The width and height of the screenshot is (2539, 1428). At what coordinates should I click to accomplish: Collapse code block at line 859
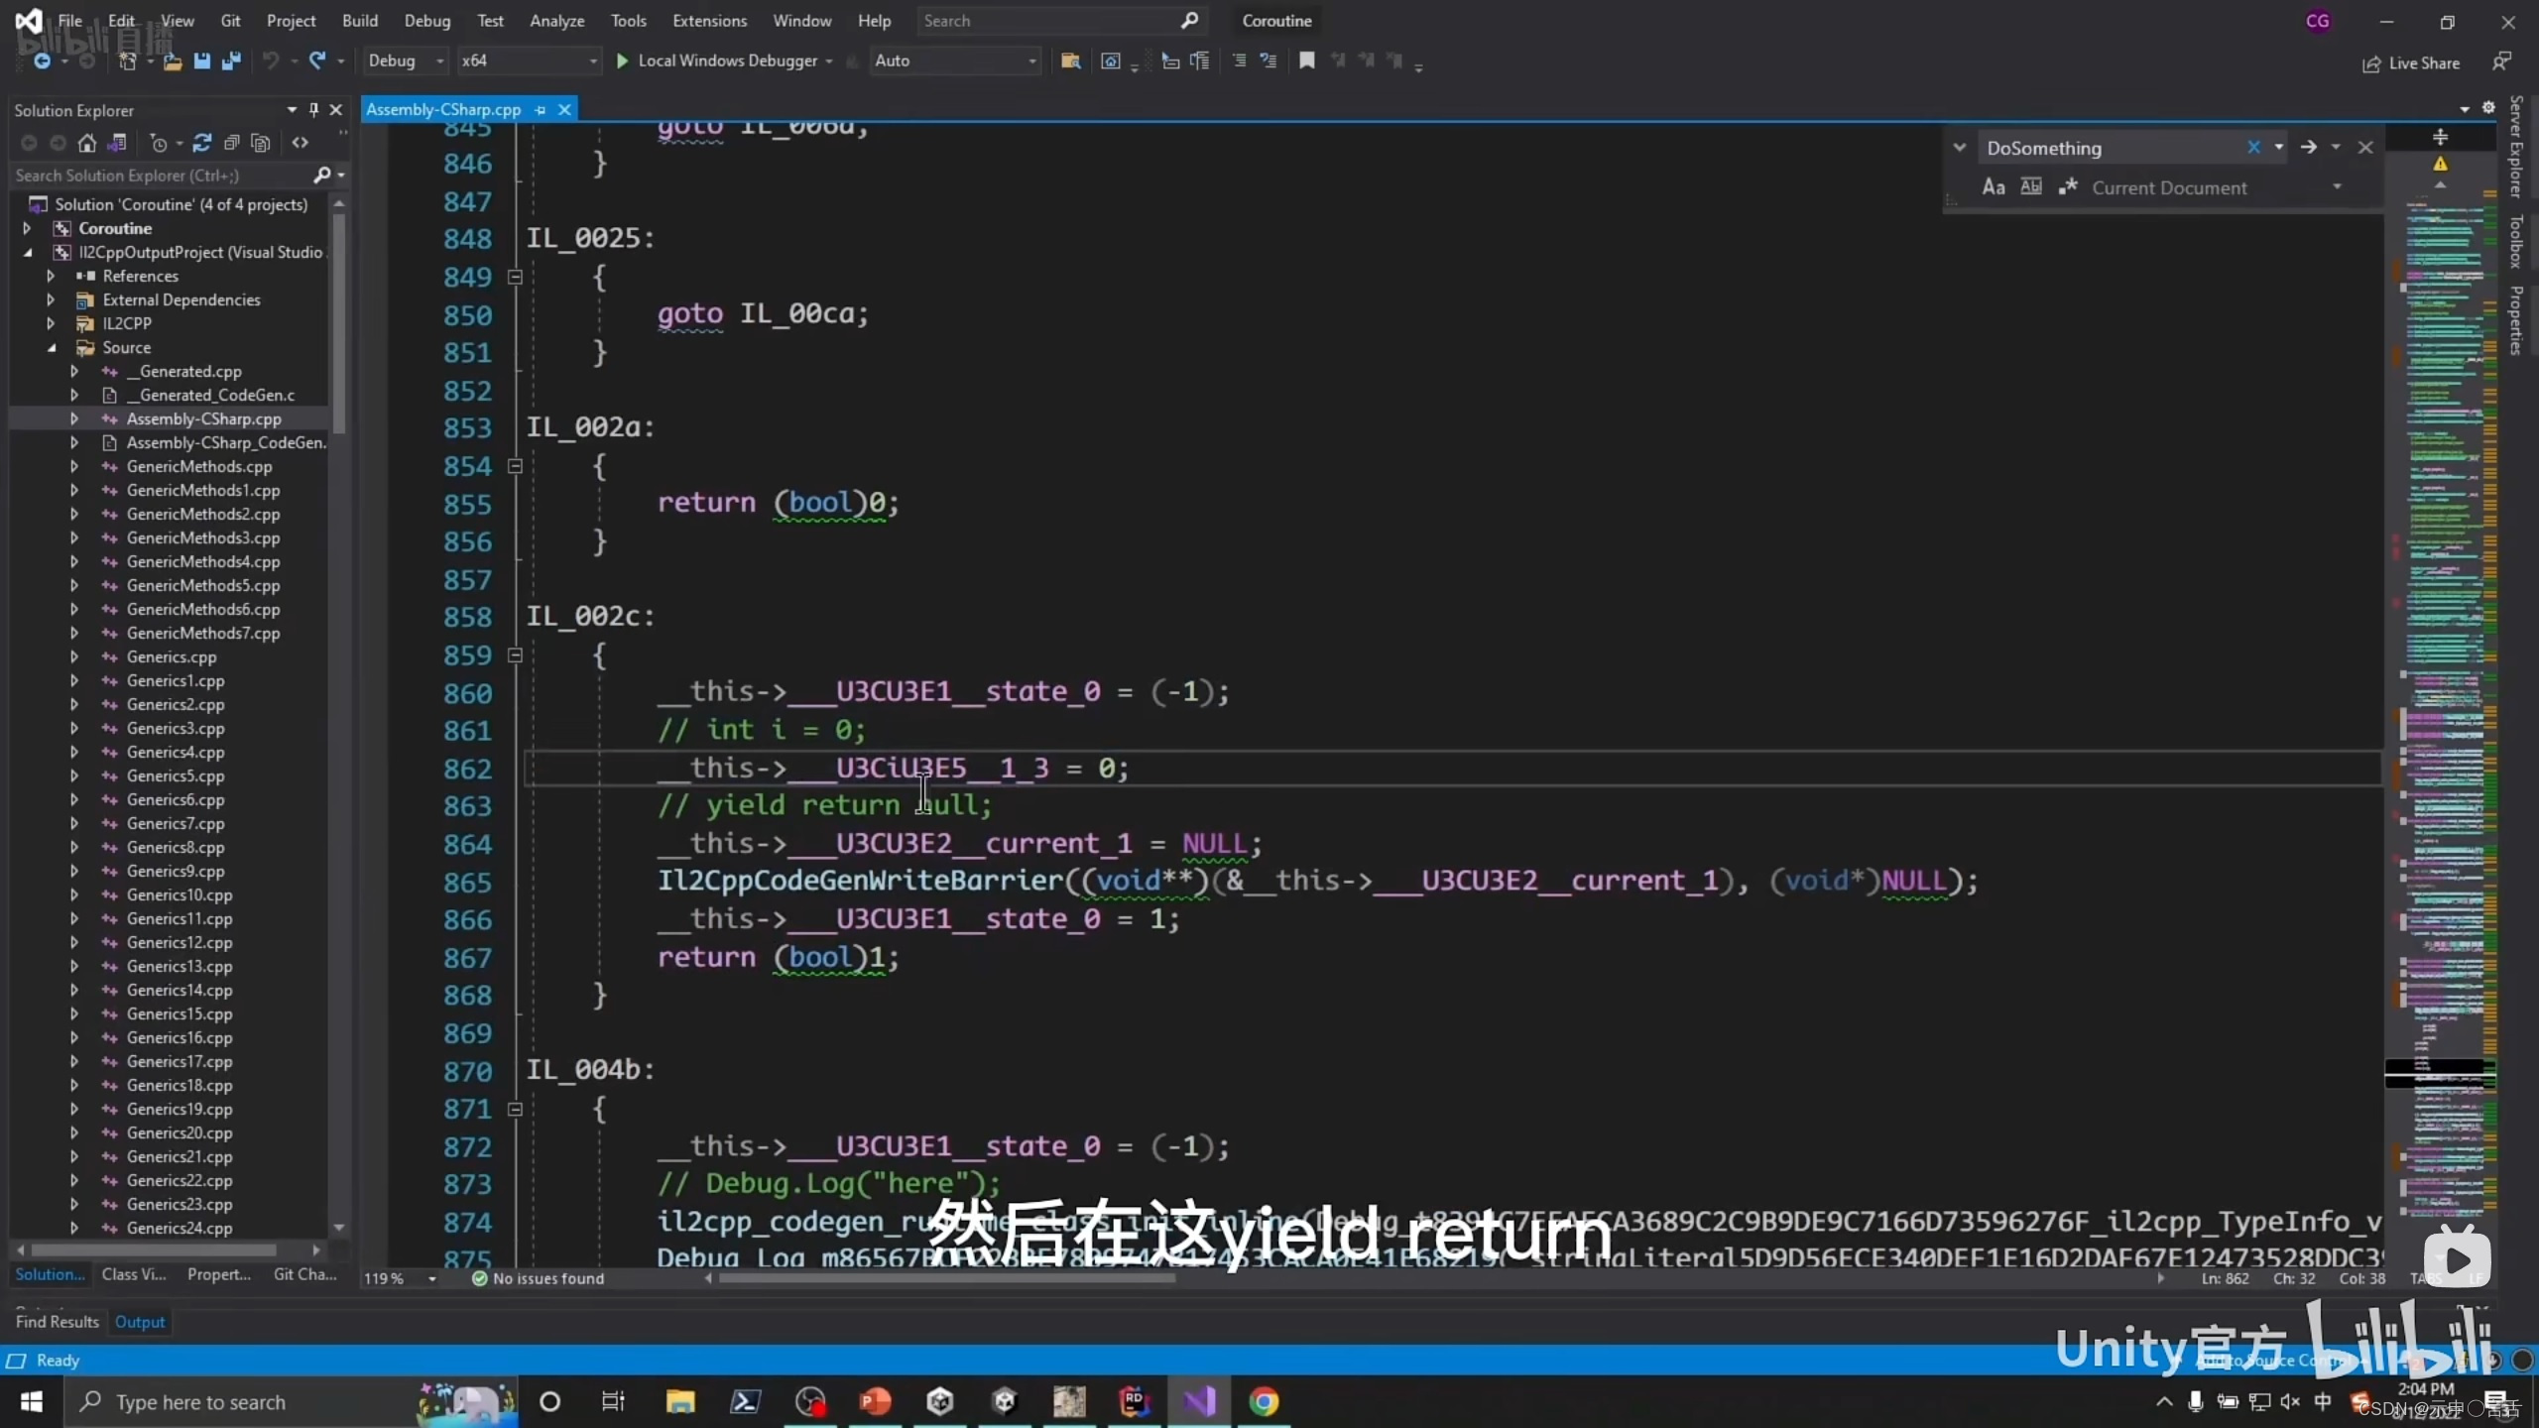515,655
